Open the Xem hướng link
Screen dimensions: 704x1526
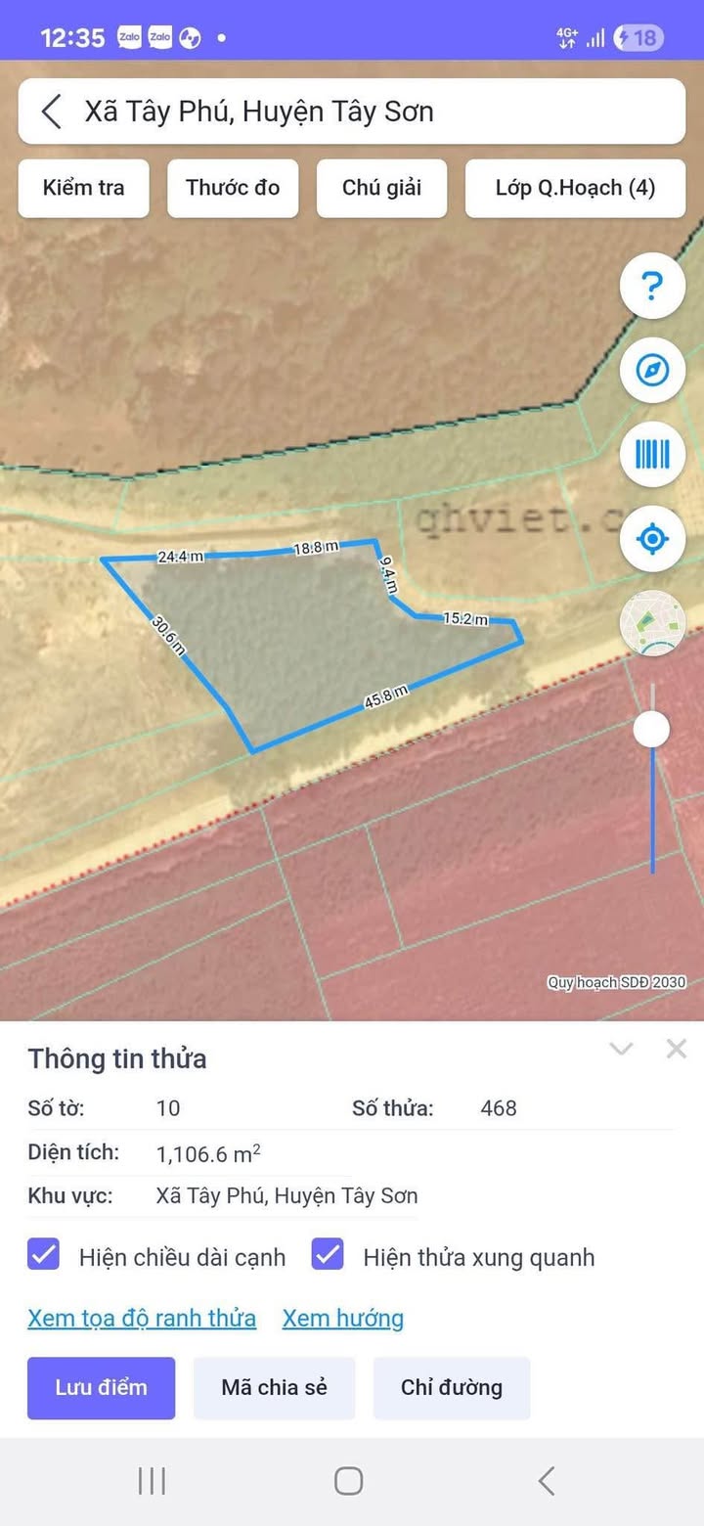(x=343, y=1319)
